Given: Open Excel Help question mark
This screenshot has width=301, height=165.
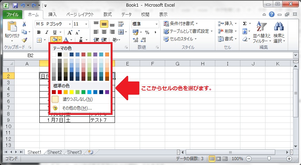Looking at the screenshot, I should click(x=272, y=14).
